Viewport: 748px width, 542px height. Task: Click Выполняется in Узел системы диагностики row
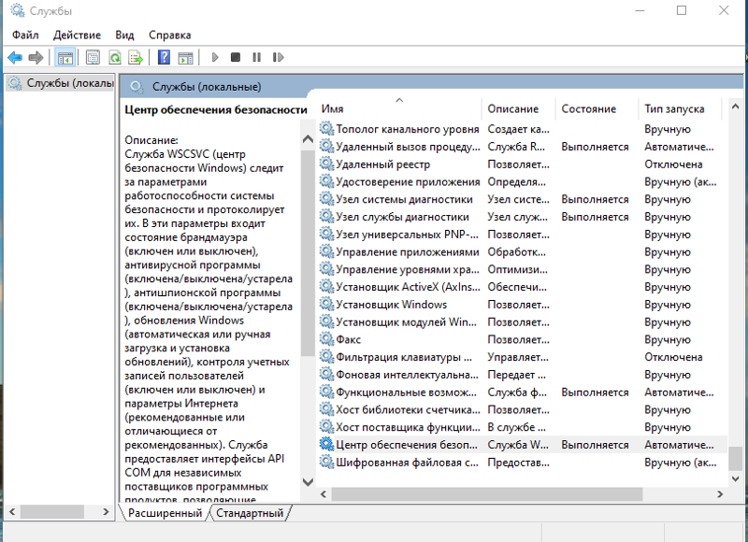click(595, 199)
